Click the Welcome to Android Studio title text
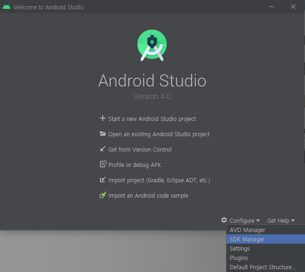Screen dimensions: 305x272 [48, 7]
